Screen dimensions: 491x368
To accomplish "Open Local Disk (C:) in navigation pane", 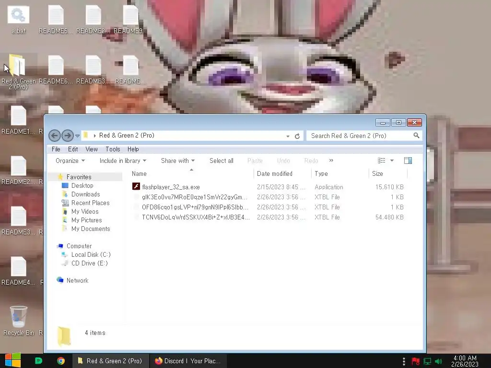I will (x=91, y=255).
